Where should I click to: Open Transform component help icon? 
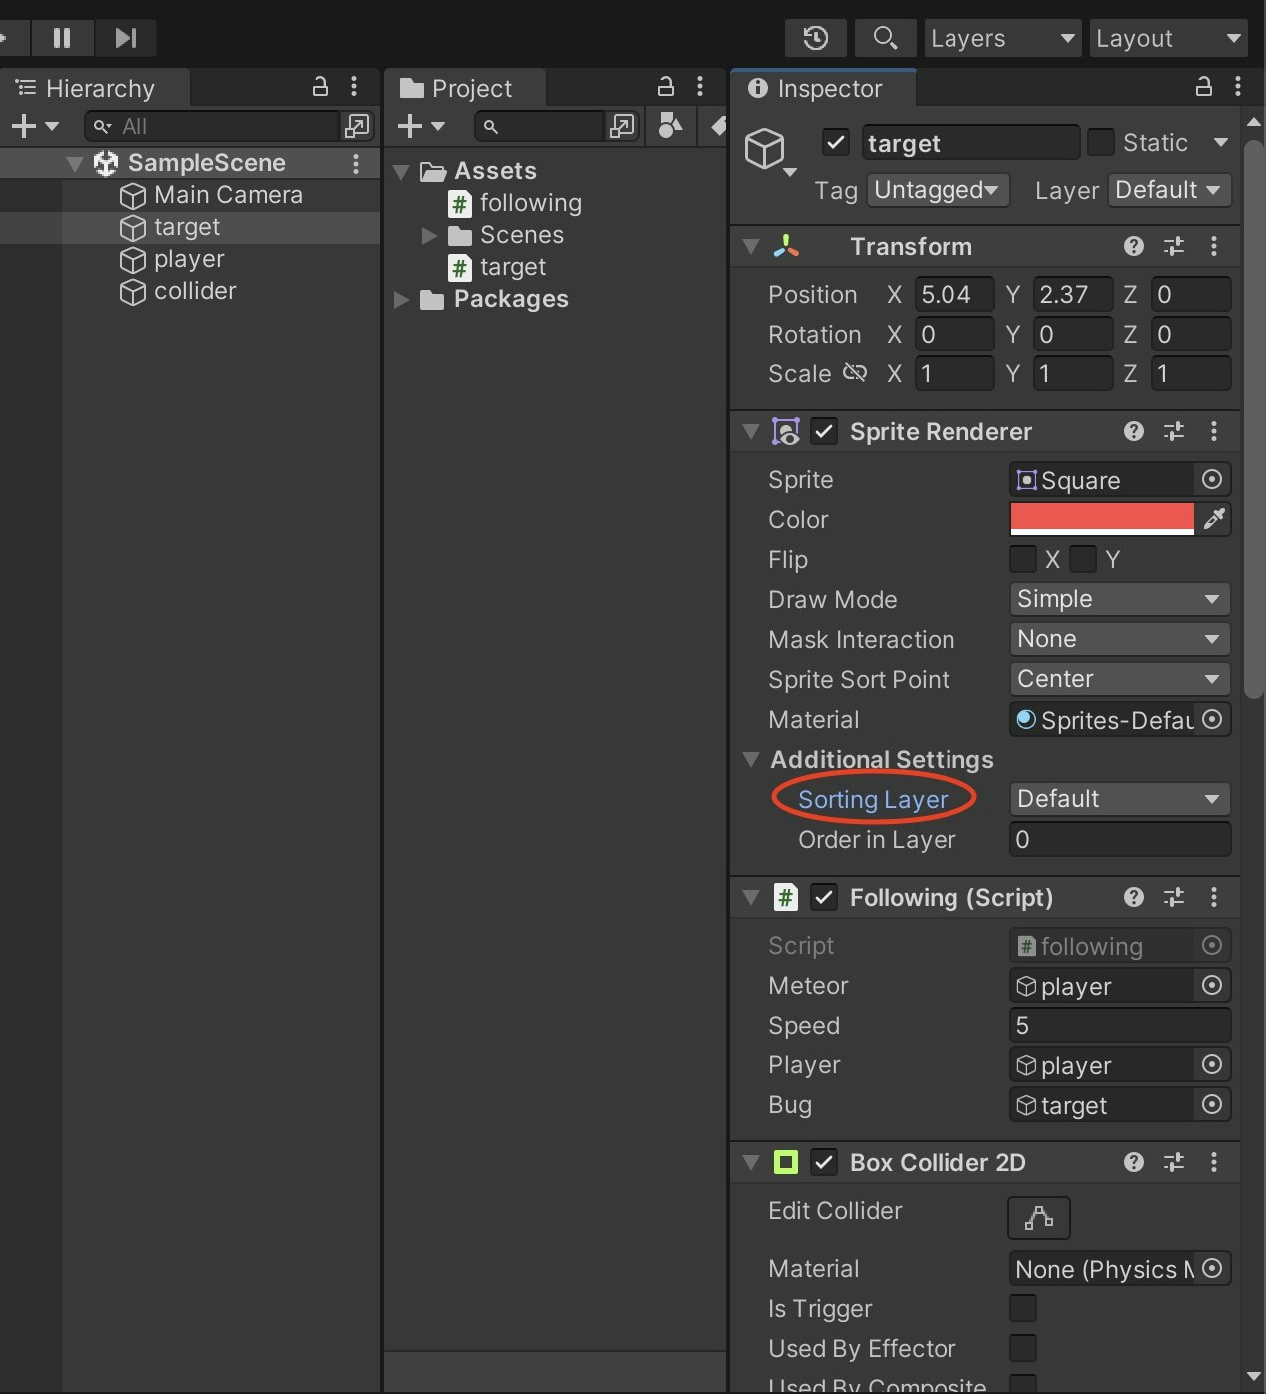click(1133, 246)
